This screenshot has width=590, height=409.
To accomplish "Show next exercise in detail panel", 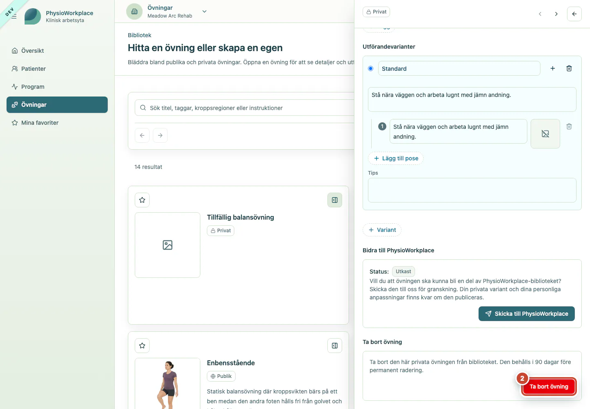I will [x=556, y=14].
